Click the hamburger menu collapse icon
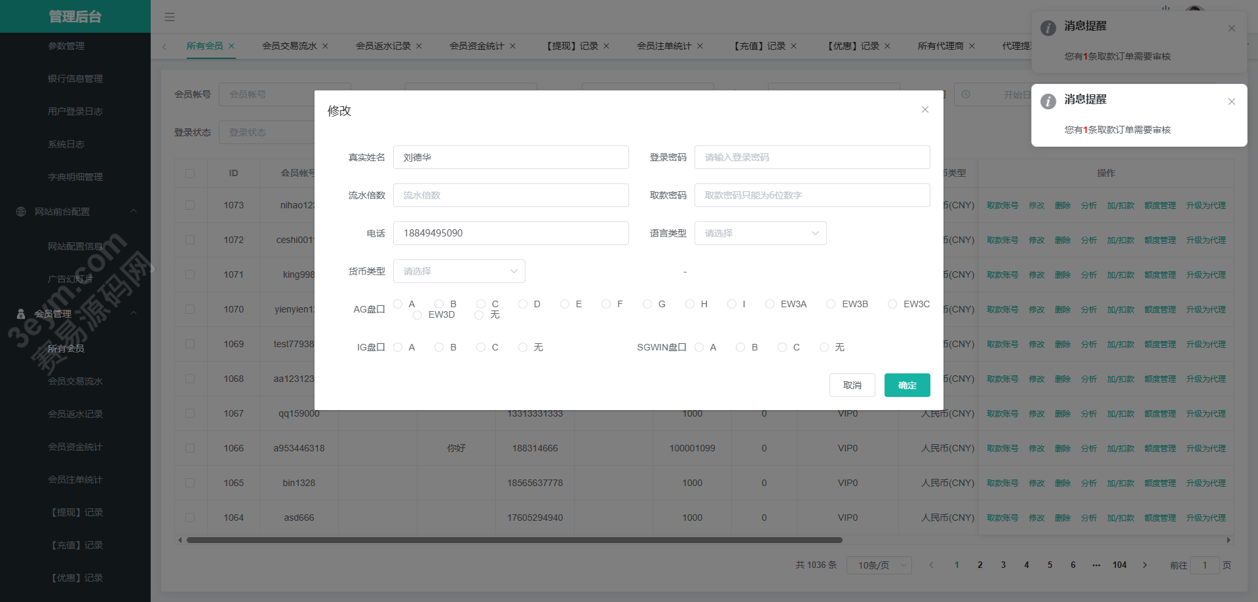This screenshot has height=602, width=1258. point(170,17)
